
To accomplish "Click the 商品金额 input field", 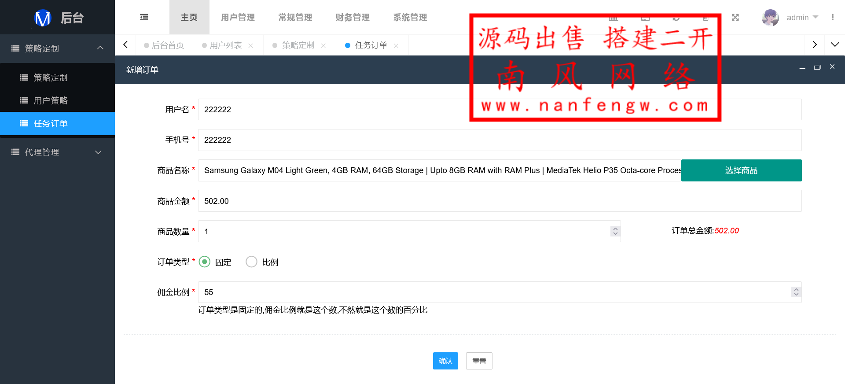I will coord(500,201).
